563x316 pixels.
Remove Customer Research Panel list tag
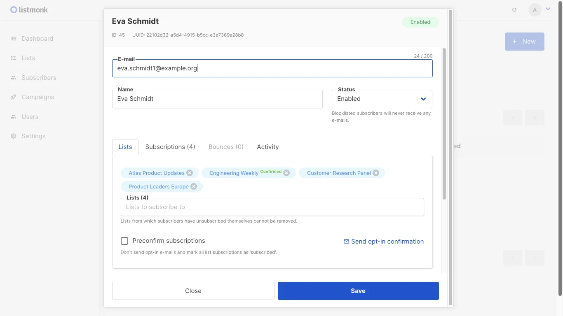[376, 173]
